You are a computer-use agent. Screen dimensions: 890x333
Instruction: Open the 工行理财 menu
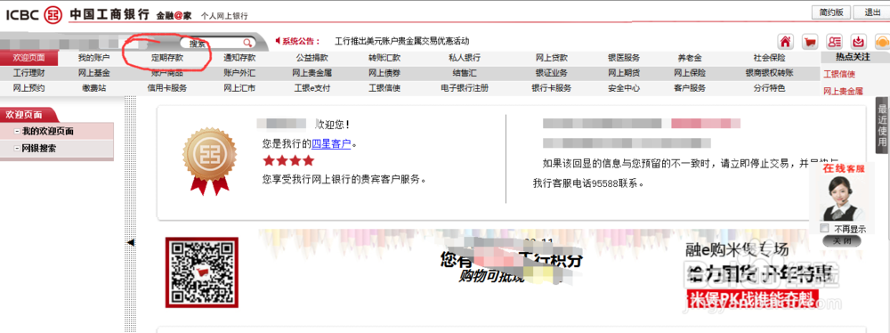tap(29, 73)
